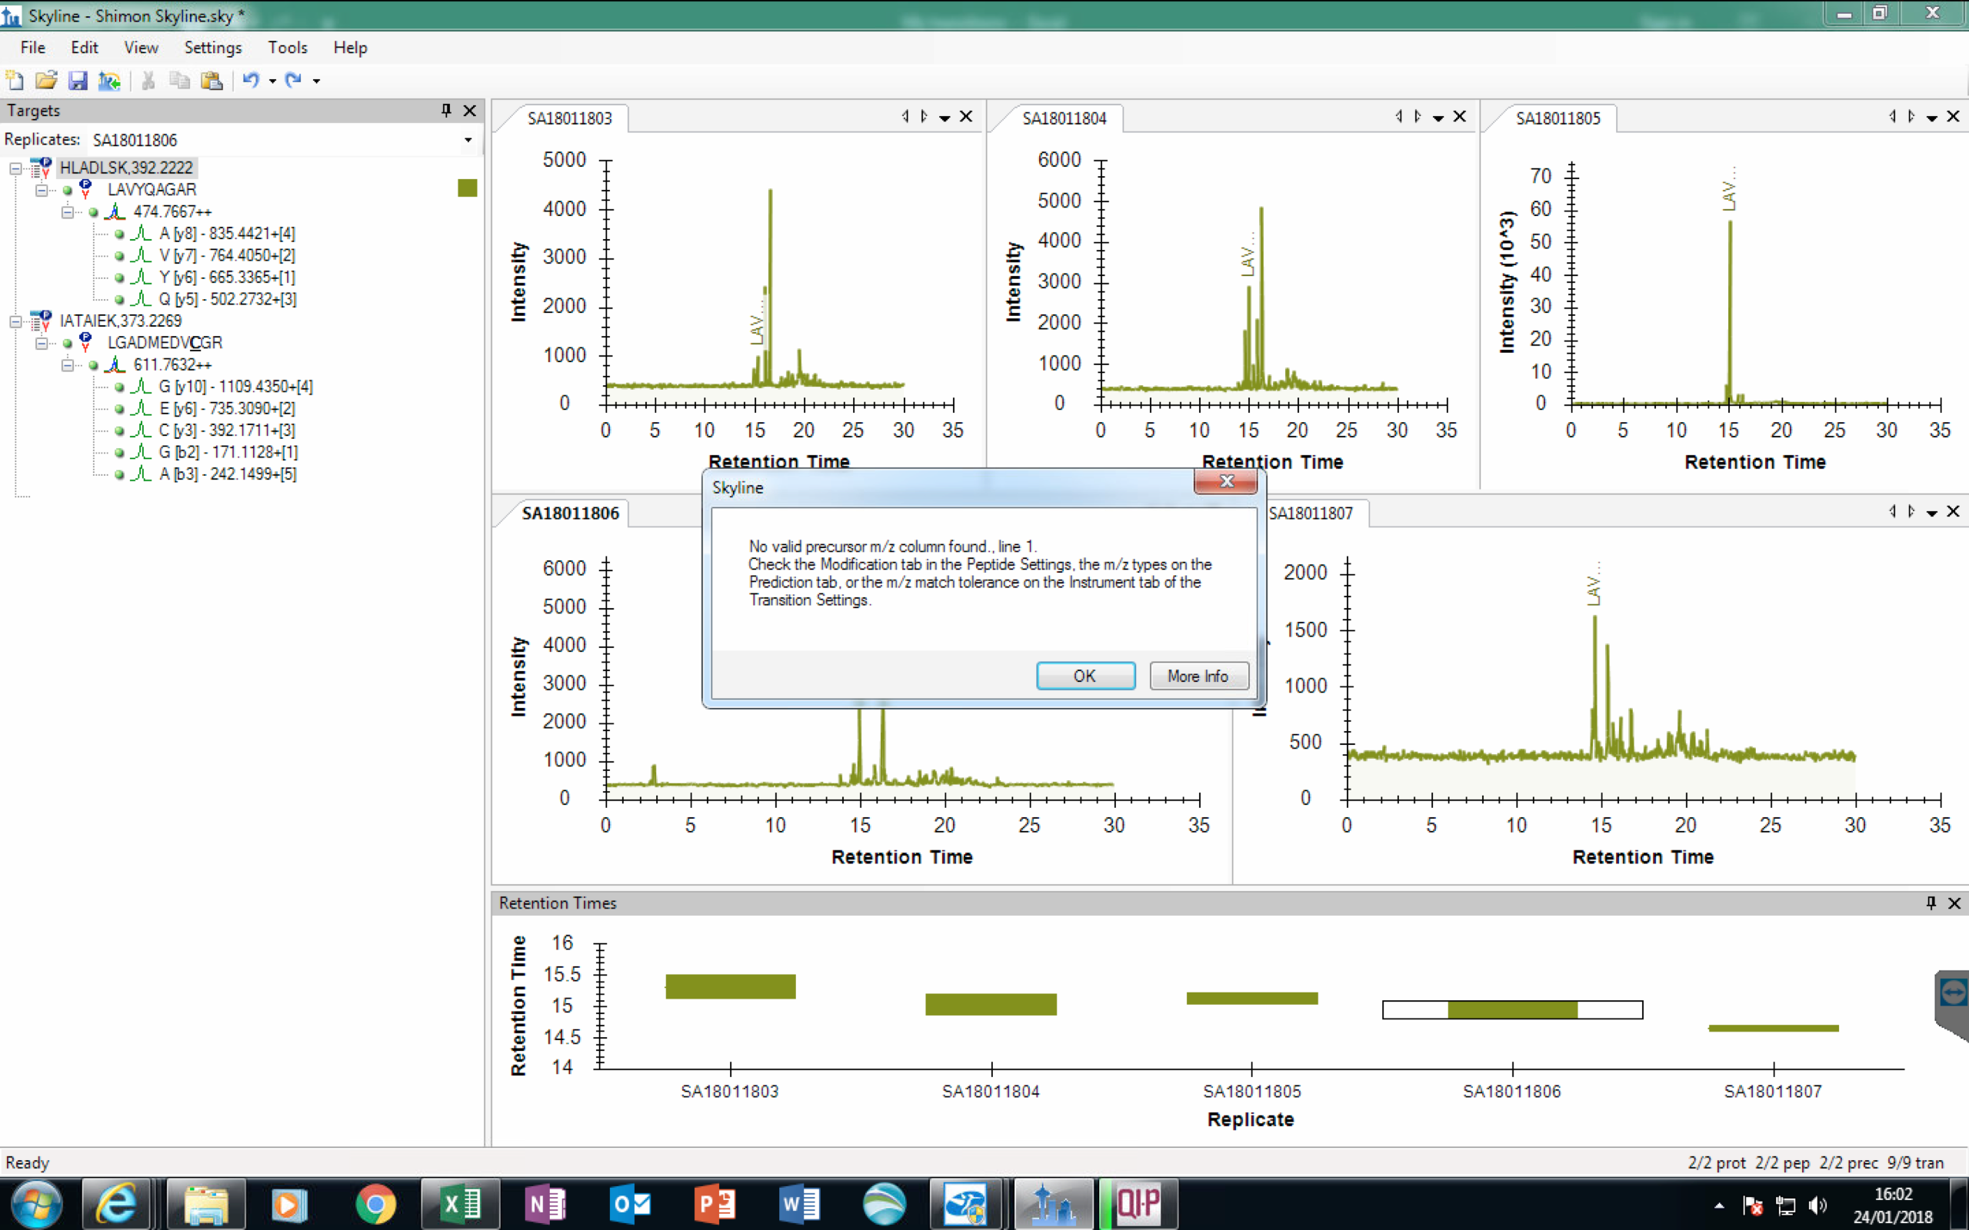Collapse the 611.7632++ precursor node
Screen dimensions: 1969x1230
tap(68, 365)
